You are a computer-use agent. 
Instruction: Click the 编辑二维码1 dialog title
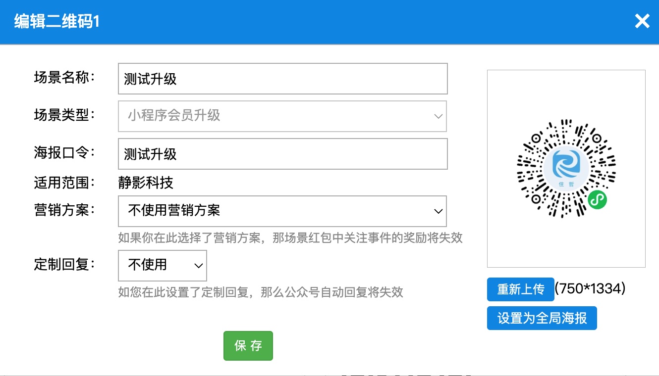pyautogui.click(x=57, y=22)
